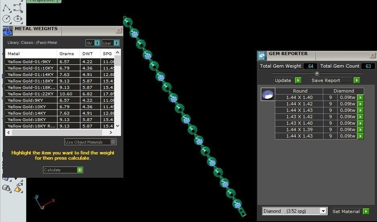
Task: Click the Round column header
Action: (x=299, y=91)
